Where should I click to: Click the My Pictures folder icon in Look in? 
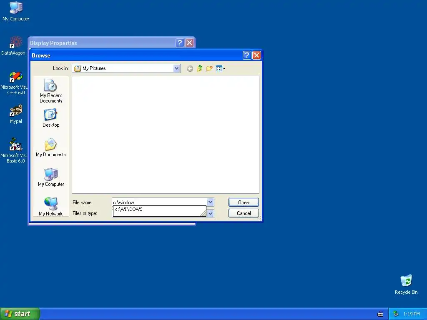tap(77, 68)
